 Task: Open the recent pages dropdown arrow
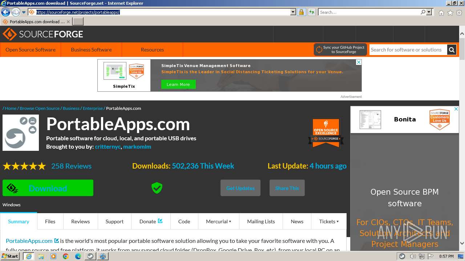[x=24, y=12]
